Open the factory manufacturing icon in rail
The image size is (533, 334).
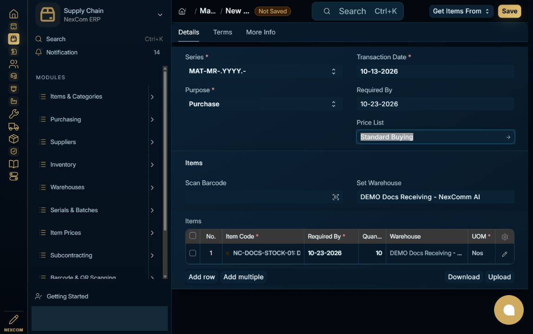pyautogui.click(x=13, y=101)
